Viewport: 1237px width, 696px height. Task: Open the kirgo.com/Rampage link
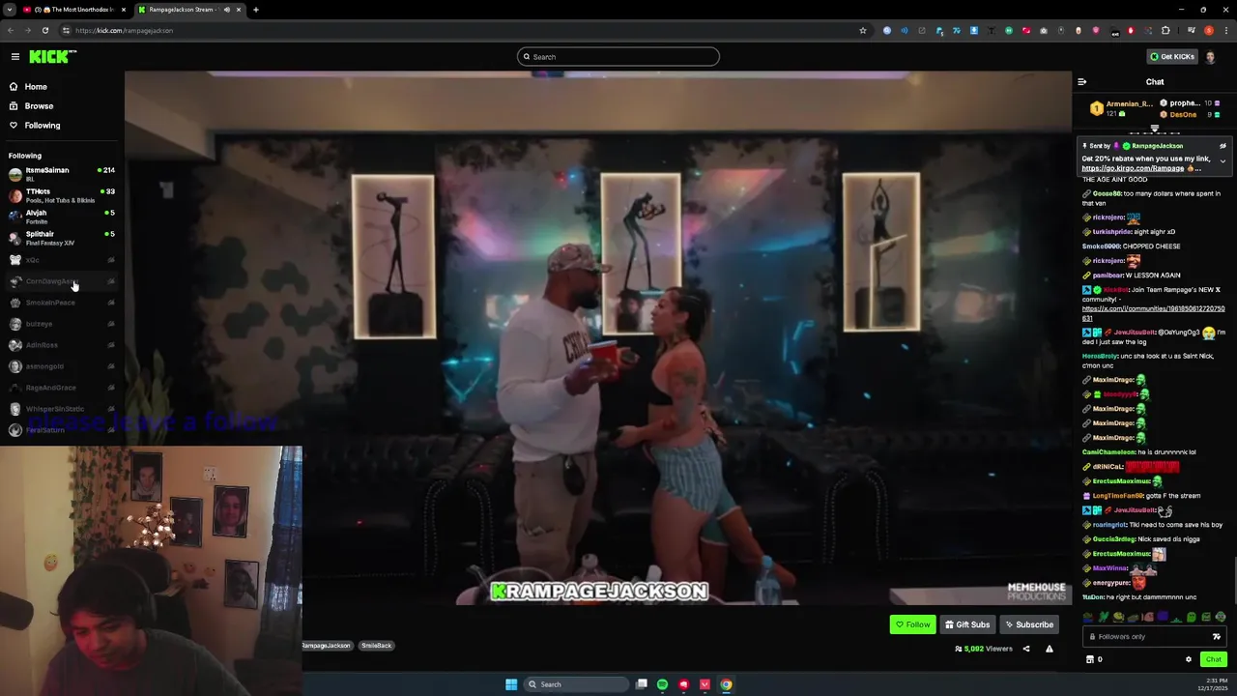click(x=1133, y=168)
